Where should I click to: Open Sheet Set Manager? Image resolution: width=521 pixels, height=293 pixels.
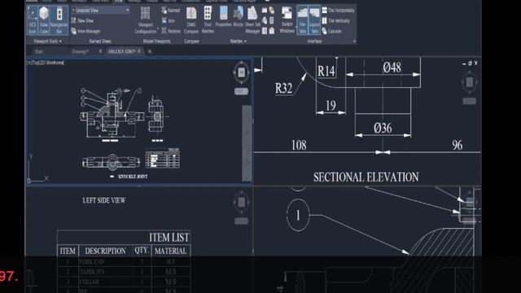[252, 20]
